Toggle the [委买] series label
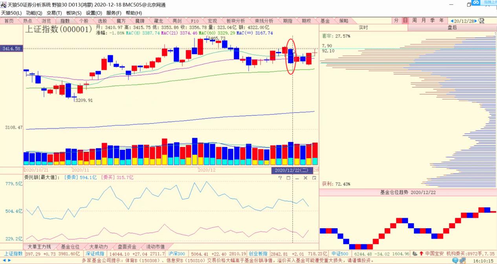The height and width of the screenshot is (264, 497). (x=108, y=178)
